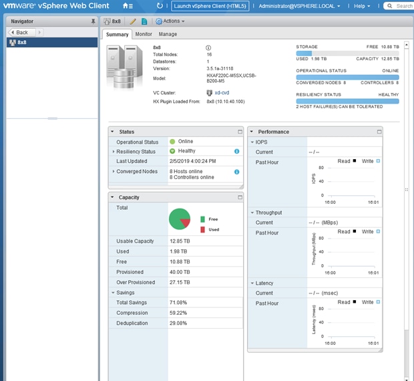Collapse the IOPS section
Viewport: 414px width, 381px height.
(252, 142)
